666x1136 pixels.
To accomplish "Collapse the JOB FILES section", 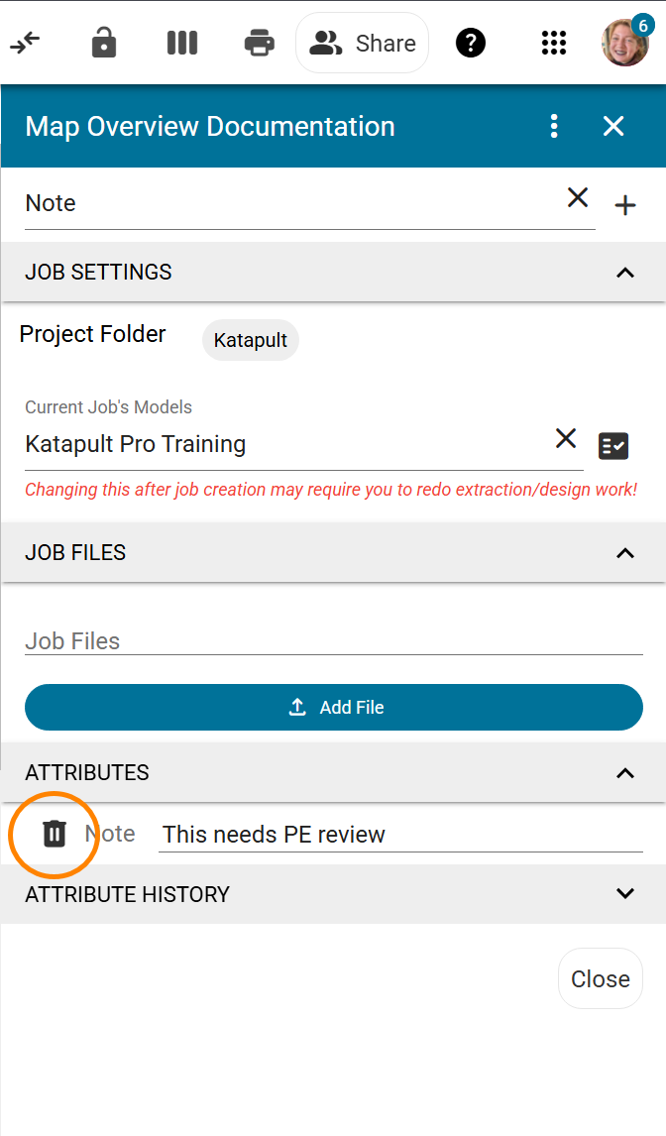I will 624,553.
